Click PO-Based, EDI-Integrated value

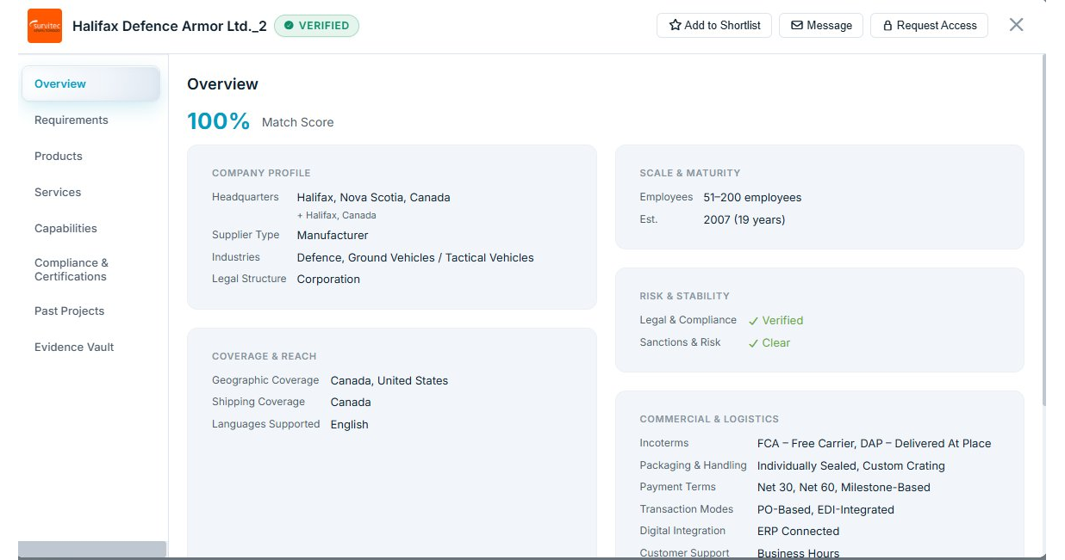(x=825, y=510)
